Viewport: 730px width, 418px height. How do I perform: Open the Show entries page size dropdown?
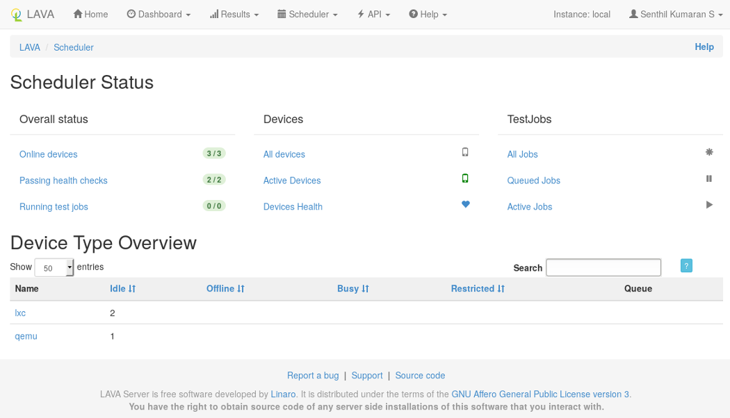tap(54, 267)
